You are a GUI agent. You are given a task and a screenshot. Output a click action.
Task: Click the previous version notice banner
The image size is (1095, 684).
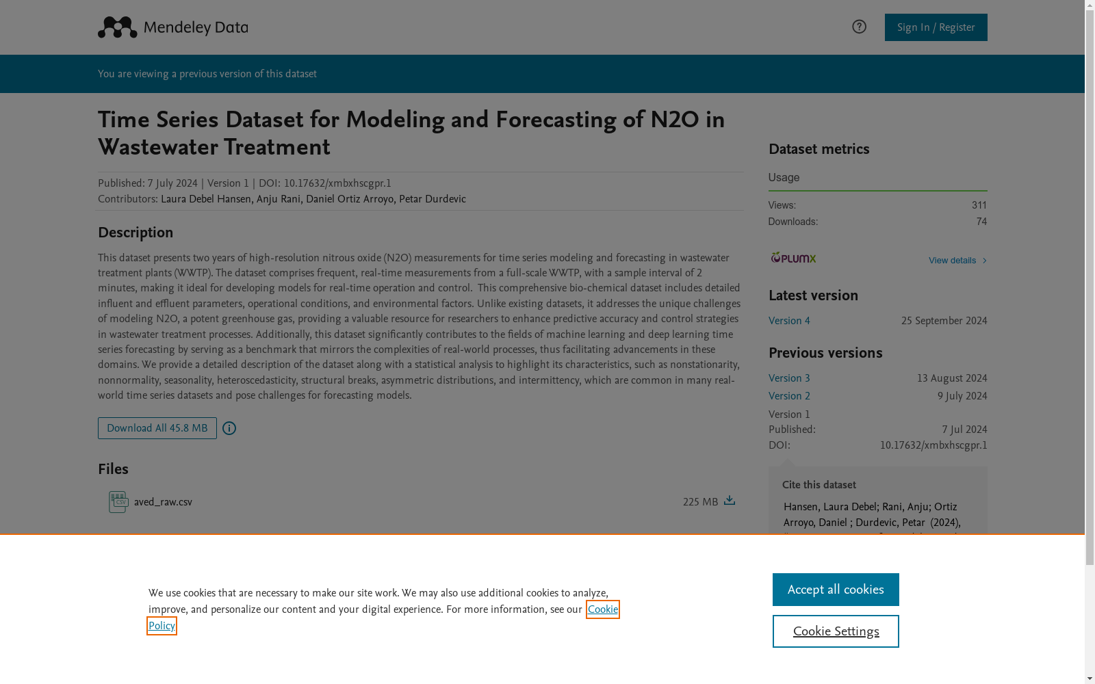click(x=542, y=74)
